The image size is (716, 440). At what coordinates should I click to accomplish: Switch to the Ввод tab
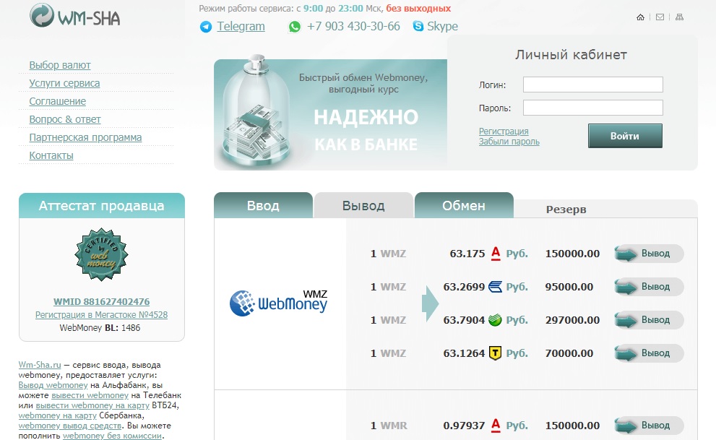(x=263, y=205)
